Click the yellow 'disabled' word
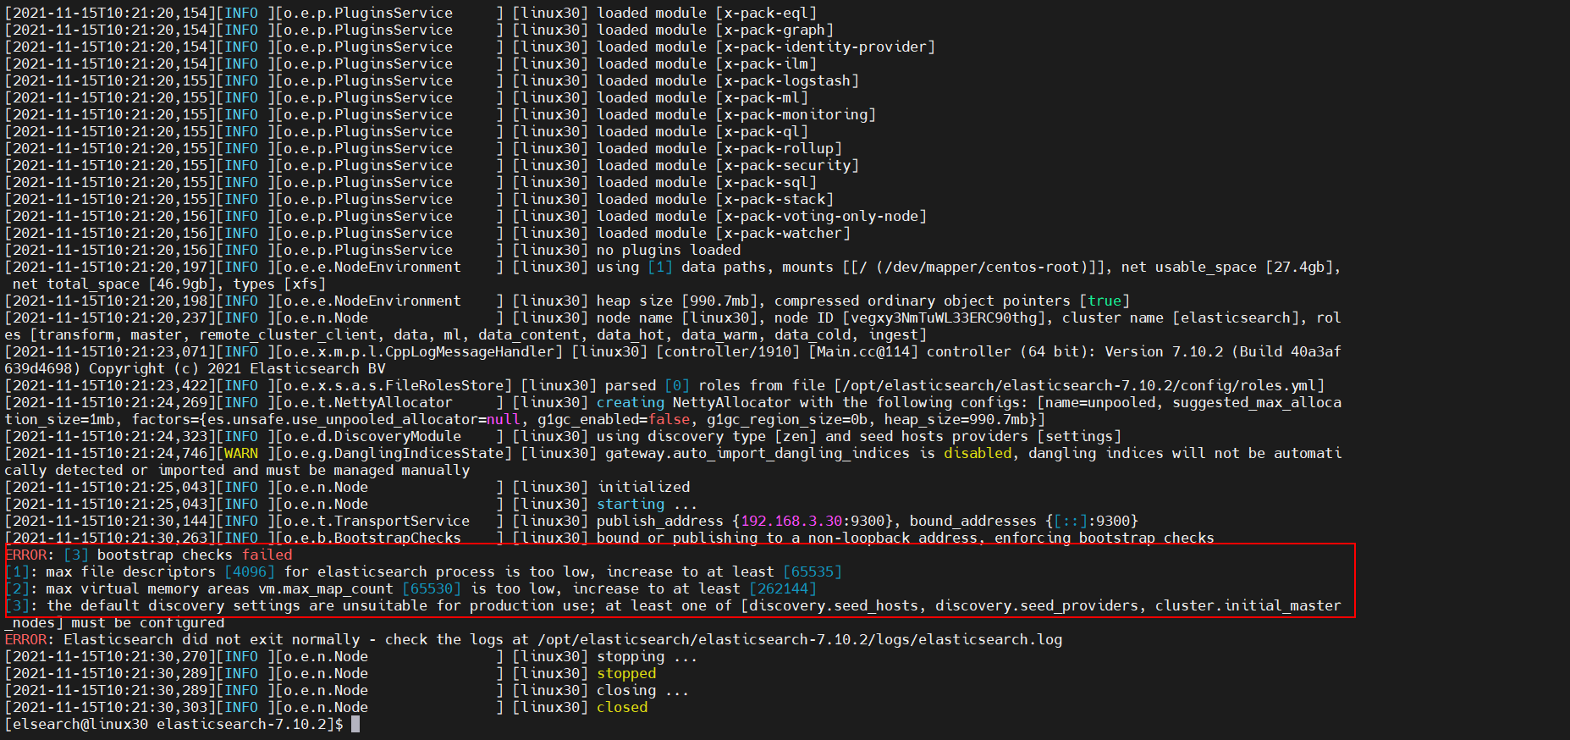This screenshot has height=740, width=1570. [978, 453]
